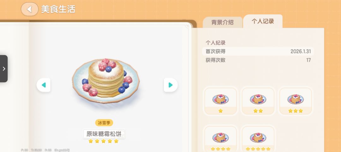Select the three-star pancake thumbnail
The width and height of the screenshot is (341, 152).
tap(295, 101)
